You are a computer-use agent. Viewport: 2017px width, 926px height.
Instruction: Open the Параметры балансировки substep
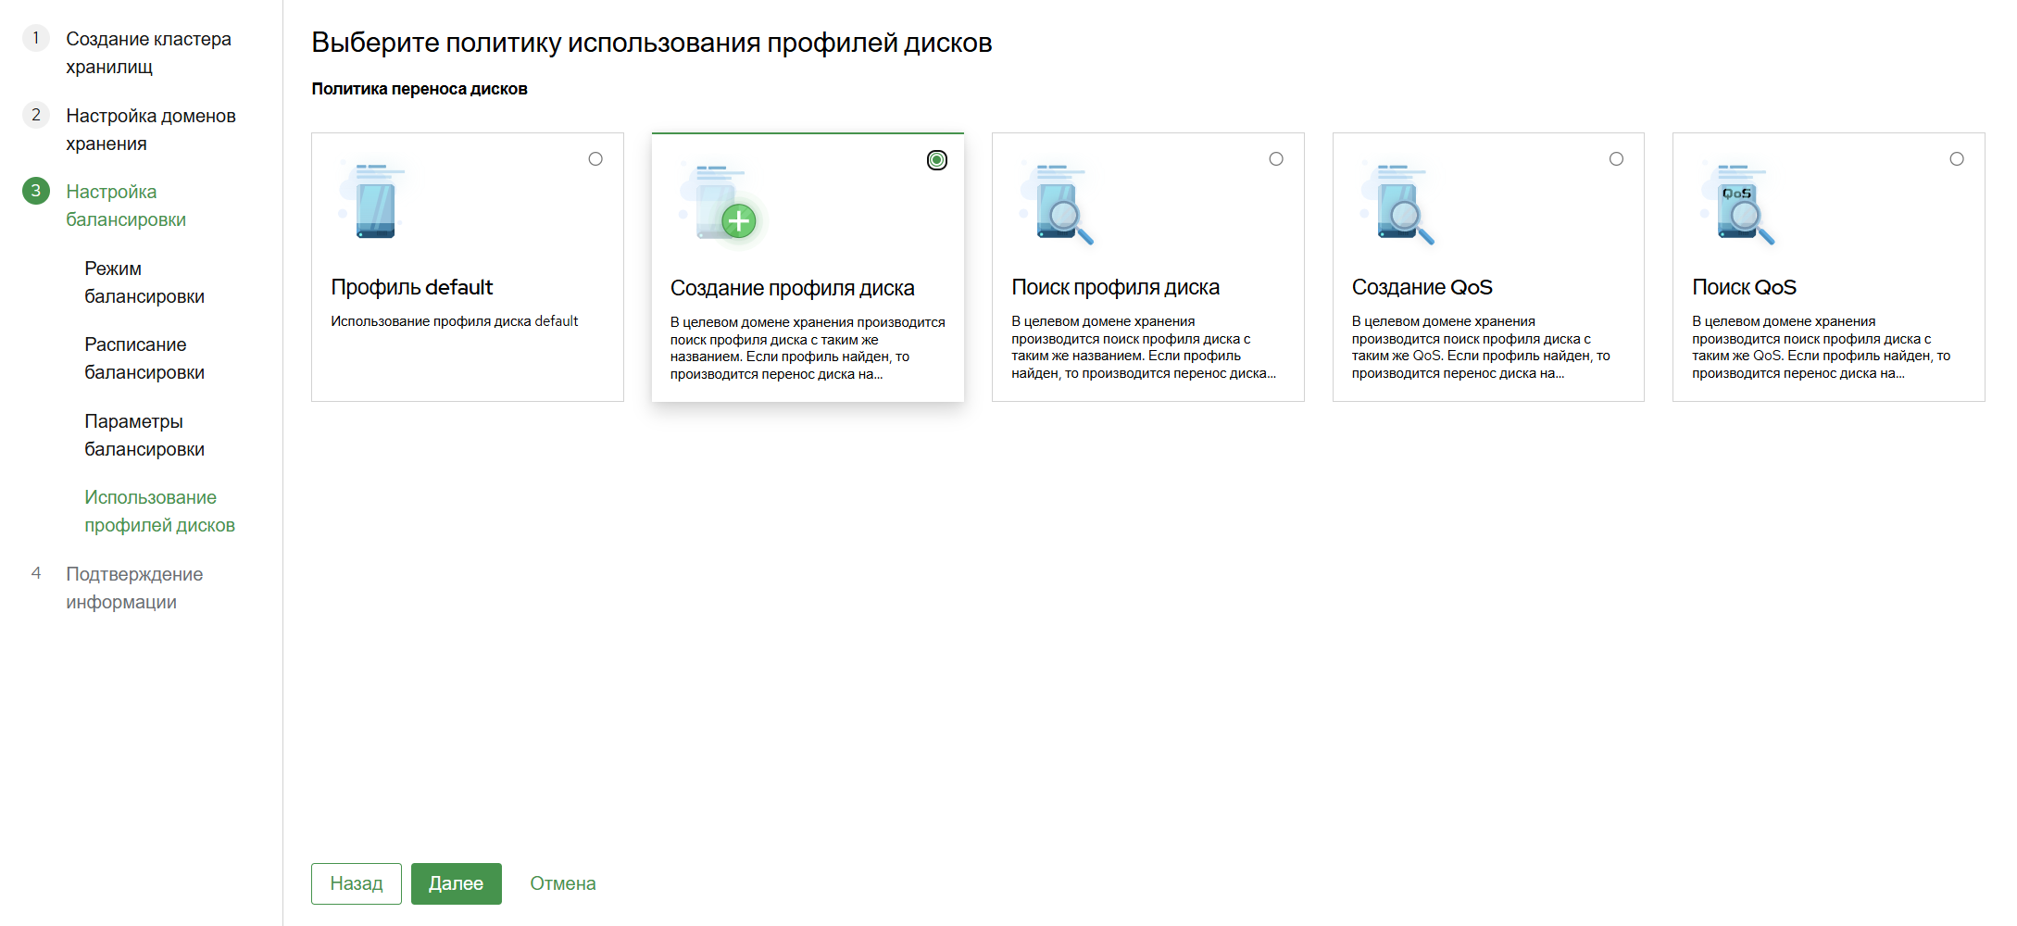[x=144, y=435]
